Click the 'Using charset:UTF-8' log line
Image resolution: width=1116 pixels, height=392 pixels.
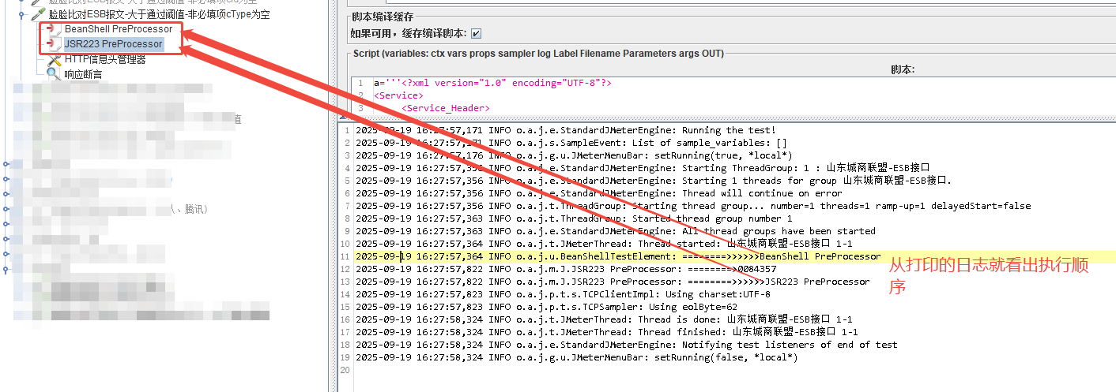pos(563,294)
